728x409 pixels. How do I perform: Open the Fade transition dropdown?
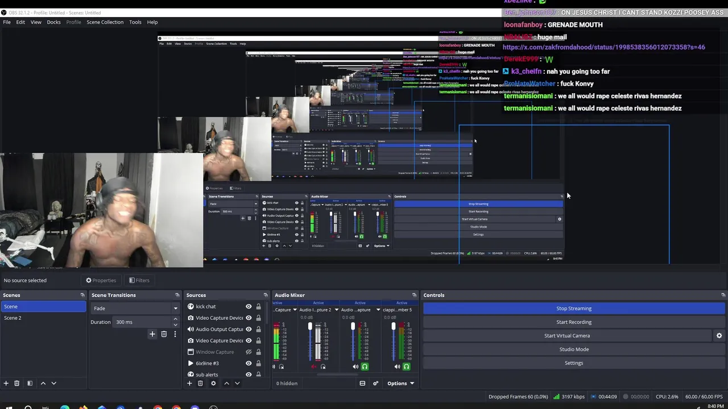click(136, 308)
